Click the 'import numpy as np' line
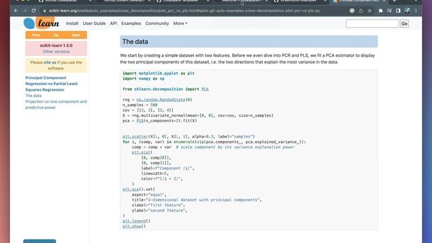 coord(143,78)
